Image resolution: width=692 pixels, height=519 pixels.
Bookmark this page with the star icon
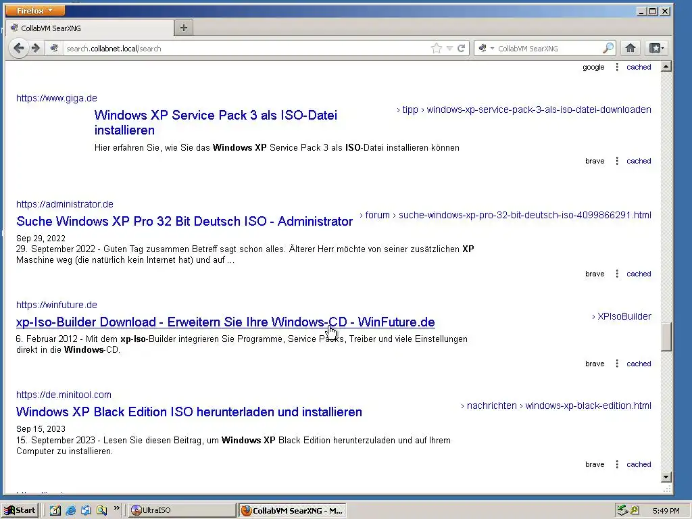click(x=437, y=48)
